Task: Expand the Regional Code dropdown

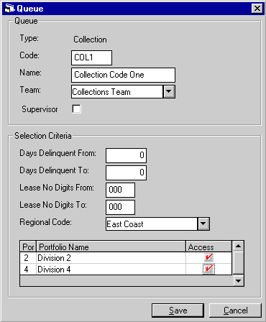Action: tap(203, 224)
